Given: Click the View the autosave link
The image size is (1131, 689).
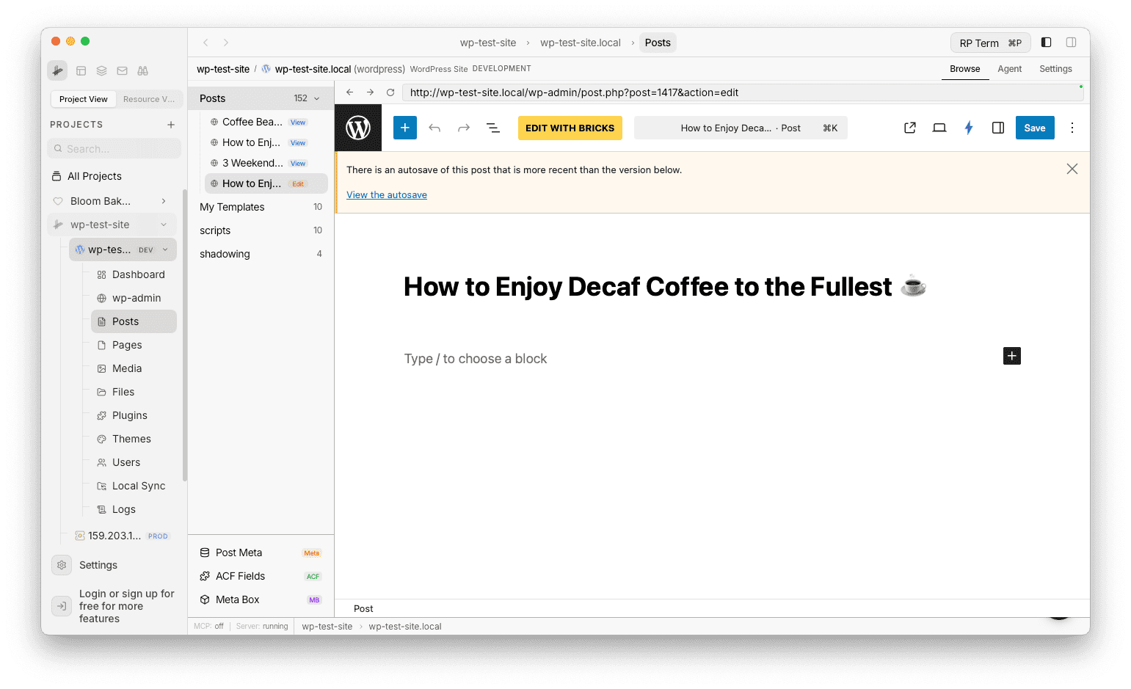Looking at the screenshot, I should pyautogui.click(x=387, y=194).
